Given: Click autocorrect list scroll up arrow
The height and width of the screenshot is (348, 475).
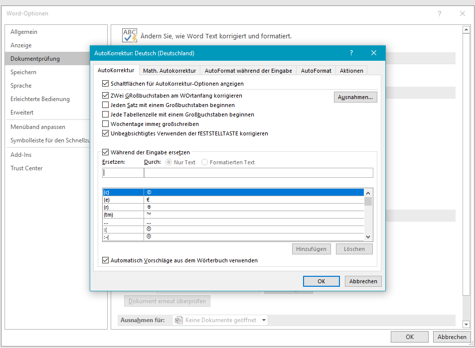Looking at the screenshot, I should (x=368, y=193).
